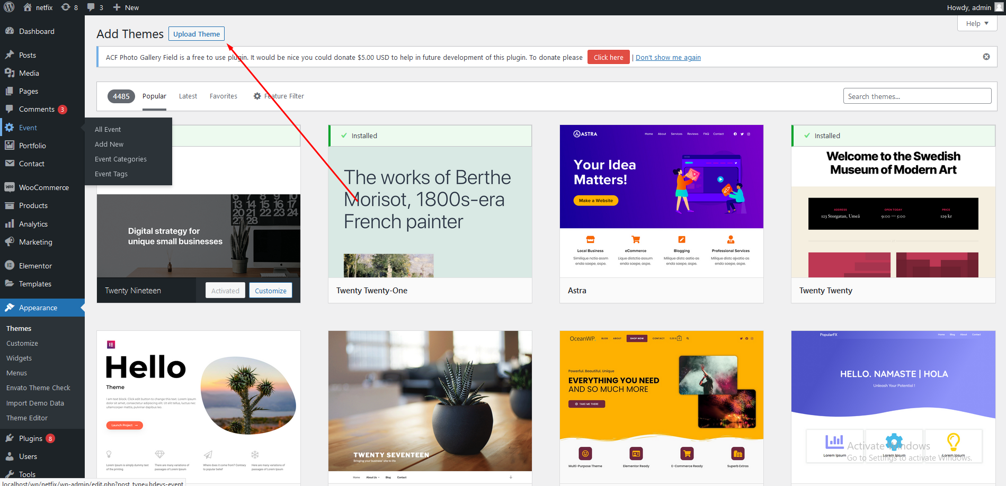1006x486 pixels.
Task: Expand the Help dropdown
Action: click(977, 23)
